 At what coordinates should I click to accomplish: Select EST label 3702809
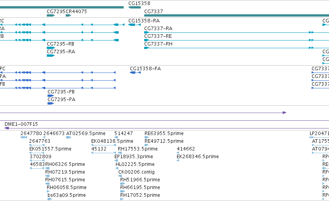tap(41, 157)
